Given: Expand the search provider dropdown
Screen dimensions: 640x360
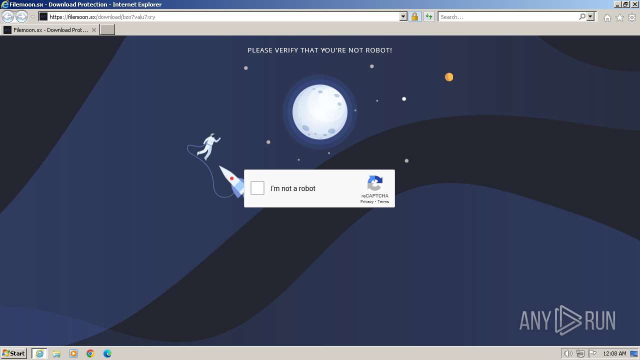Looking at the screenshot, I should (x=590, y=16).
